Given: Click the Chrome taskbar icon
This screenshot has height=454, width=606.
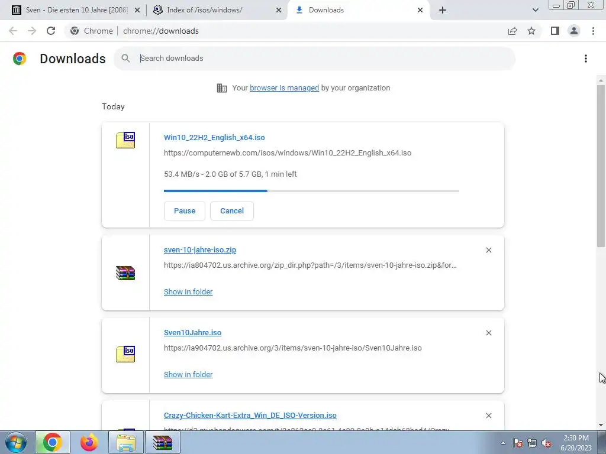Looking at the screenshot, I should [53, 442].
